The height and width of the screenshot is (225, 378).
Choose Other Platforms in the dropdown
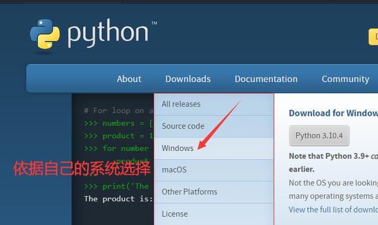[214, 192]
